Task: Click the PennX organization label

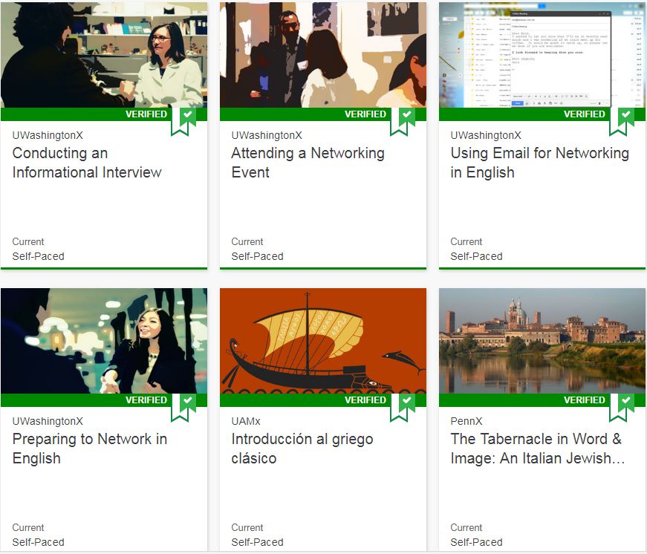Action: point(466,421)
